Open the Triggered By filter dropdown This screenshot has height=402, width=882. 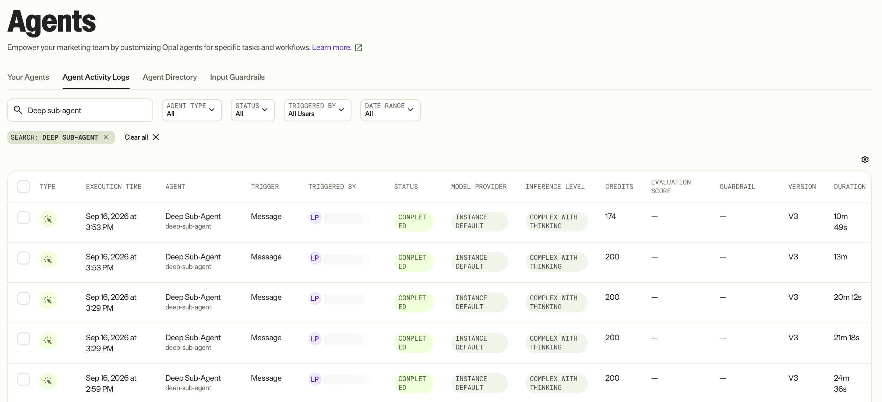click(317, 110)
